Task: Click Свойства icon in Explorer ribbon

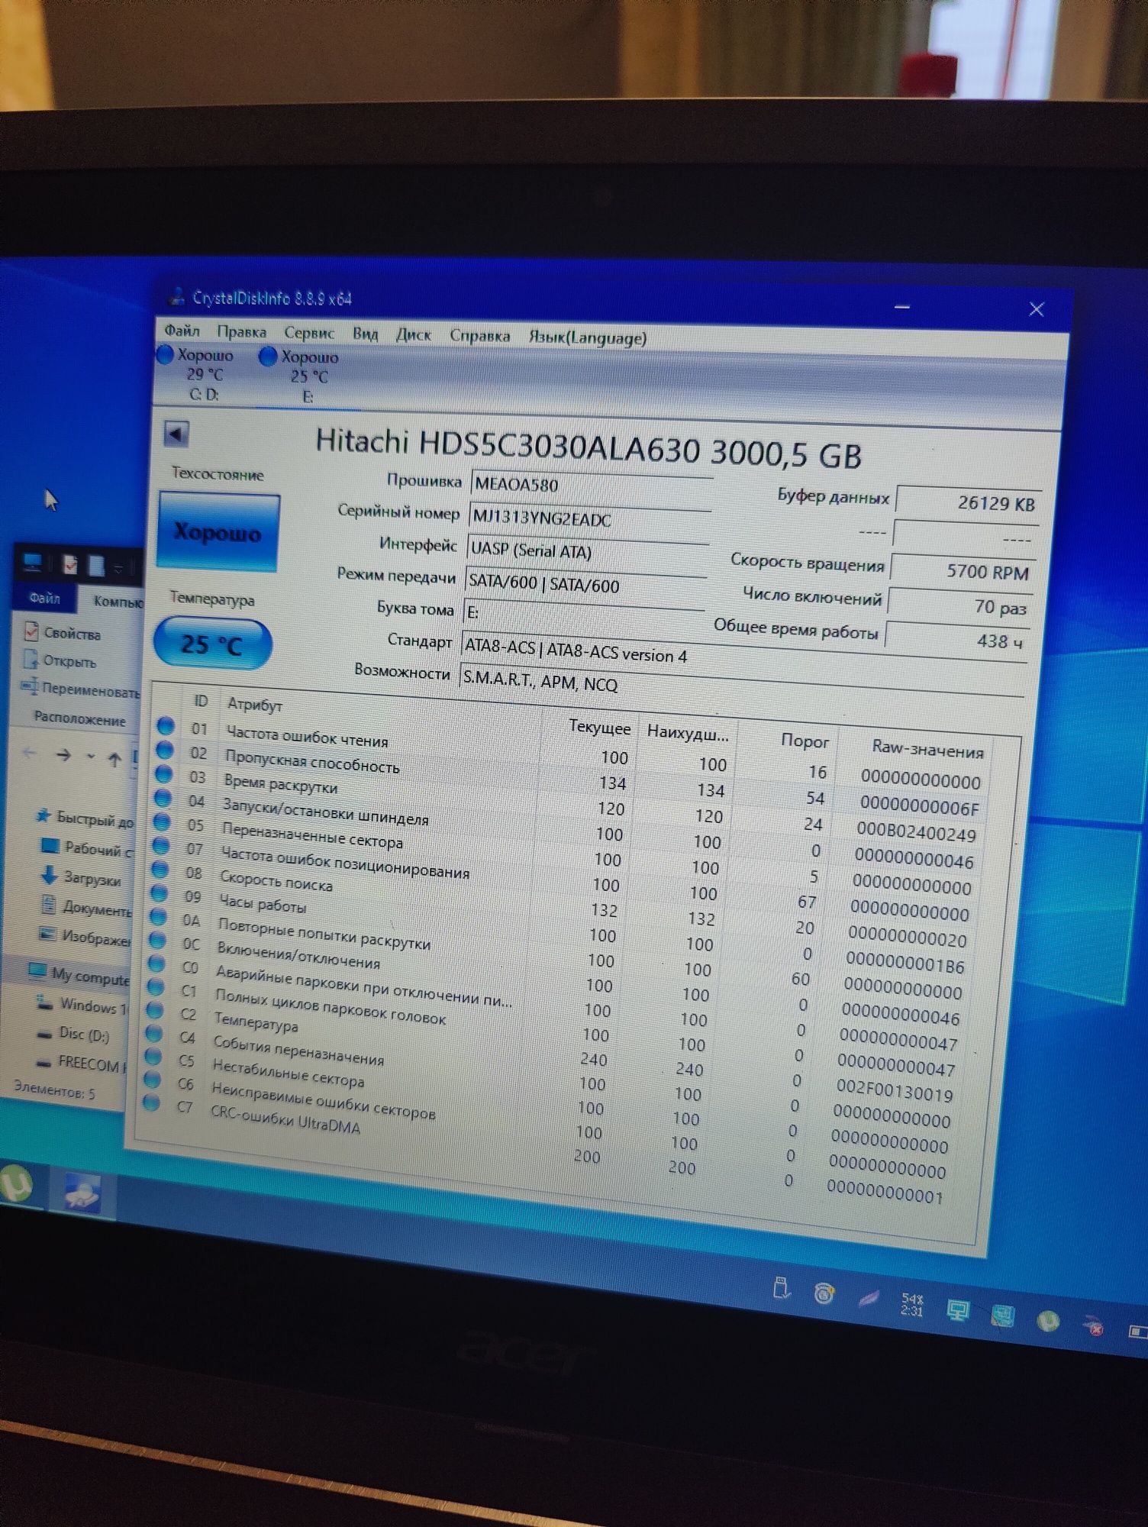Action: [32, 631]
